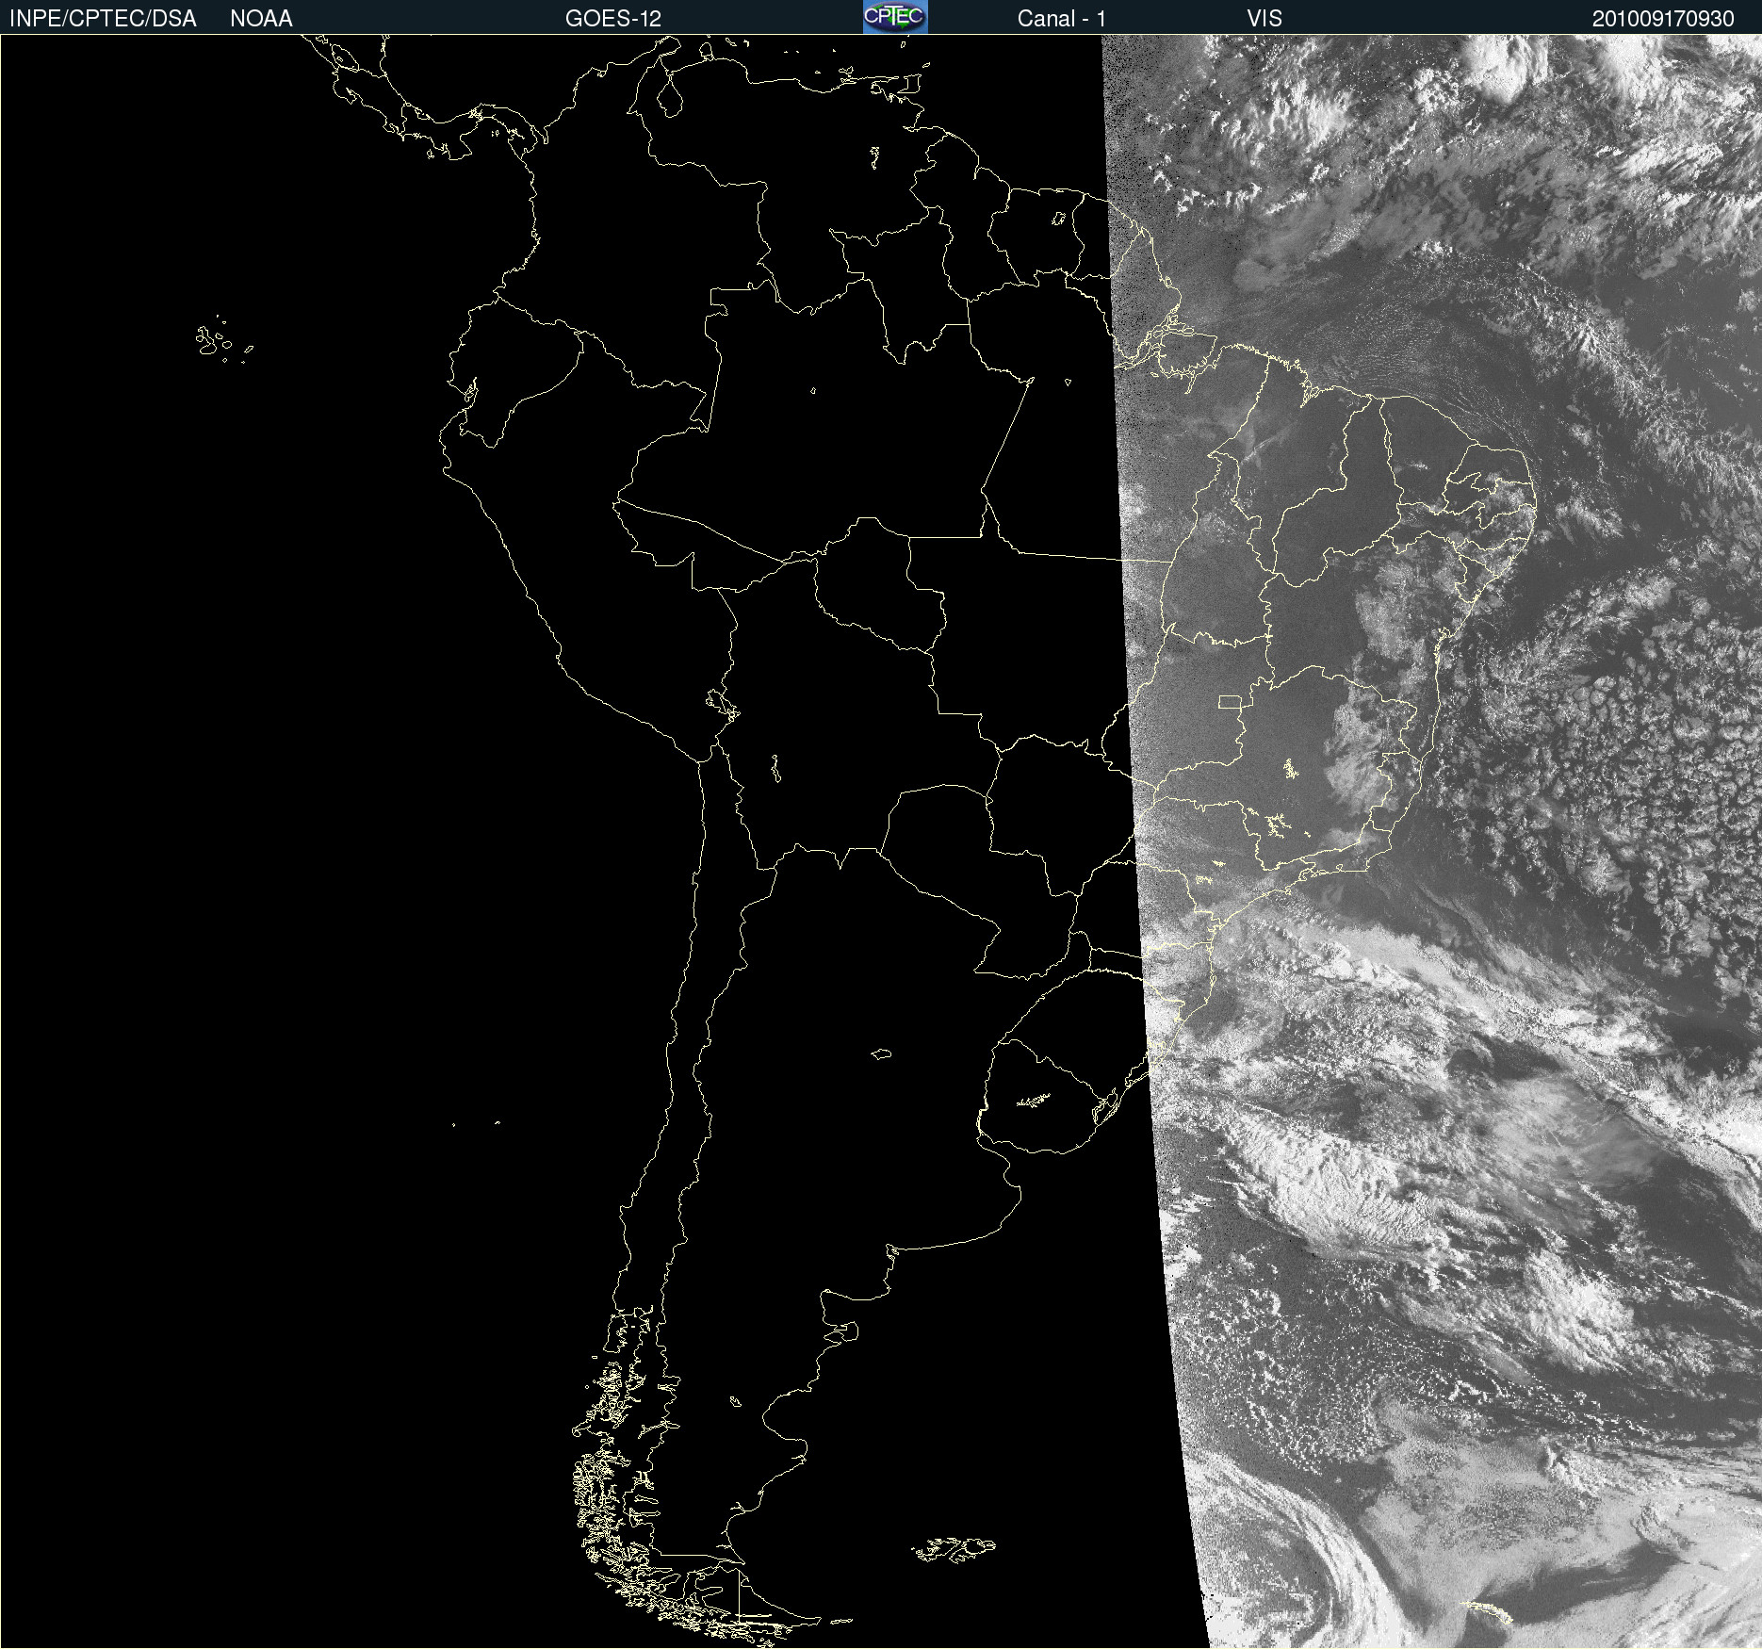1762x1649 pixels.
Task: Select the timestamp 201009170930
Action: 1663,19
